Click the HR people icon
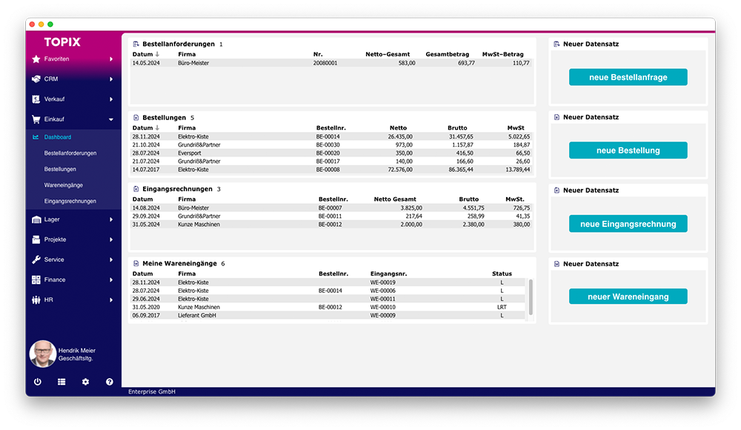The width and height of the screenshot is (741, 430). click(x=36, y=300)
